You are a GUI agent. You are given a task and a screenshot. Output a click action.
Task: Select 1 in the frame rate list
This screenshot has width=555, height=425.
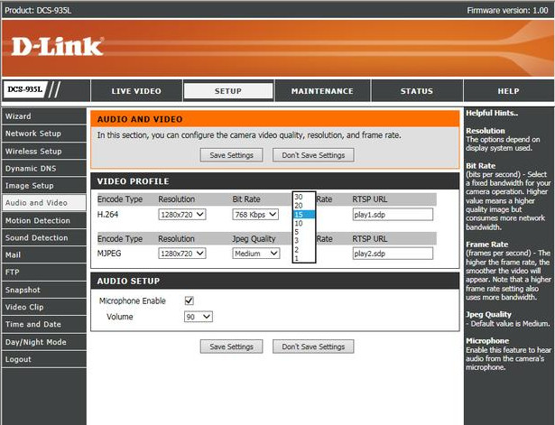pos(304,258)
